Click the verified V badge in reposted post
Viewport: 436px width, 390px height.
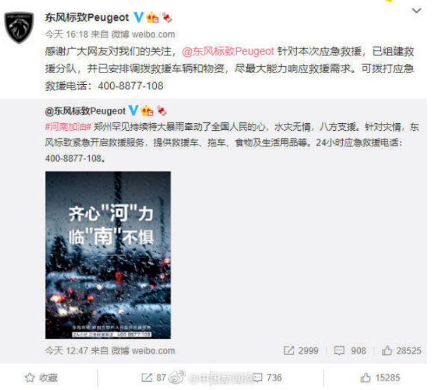point(133,111)
